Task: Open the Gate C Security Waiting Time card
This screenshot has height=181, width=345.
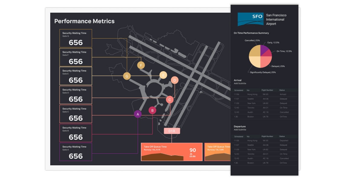Action: coord(76,114)
